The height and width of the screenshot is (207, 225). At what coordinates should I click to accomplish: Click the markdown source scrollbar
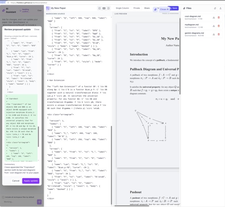click(111, 165)
